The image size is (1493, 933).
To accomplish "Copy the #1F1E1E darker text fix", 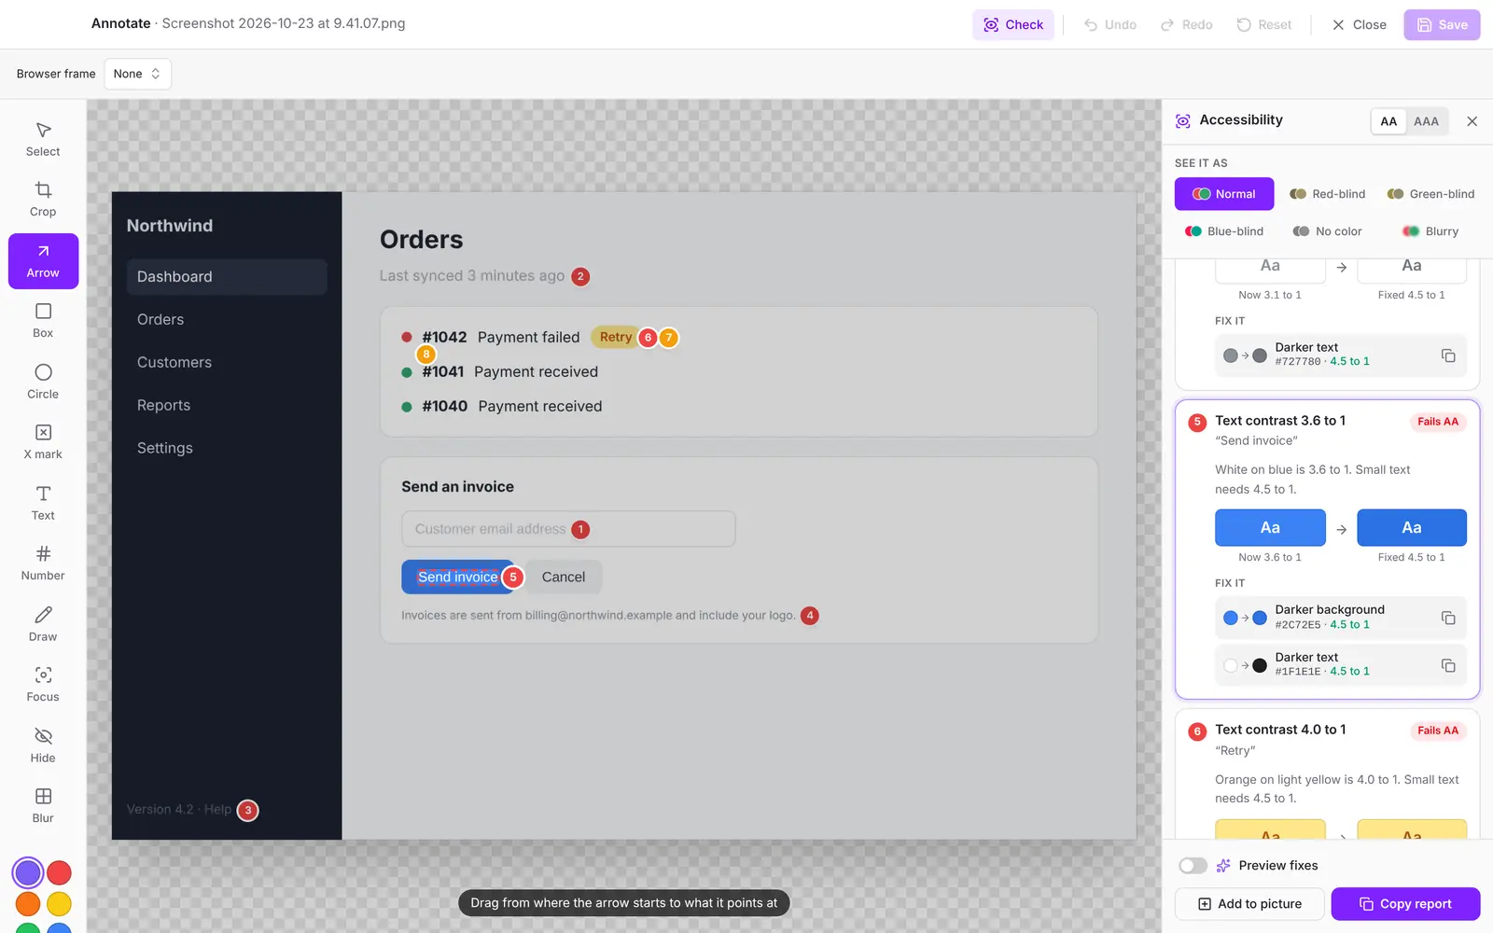I will [1448, 665].
